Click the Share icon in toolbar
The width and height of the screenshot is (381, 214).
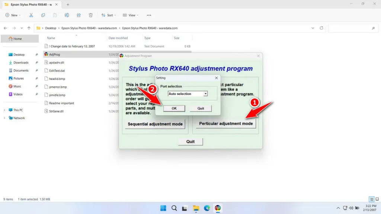pos(79,15)
